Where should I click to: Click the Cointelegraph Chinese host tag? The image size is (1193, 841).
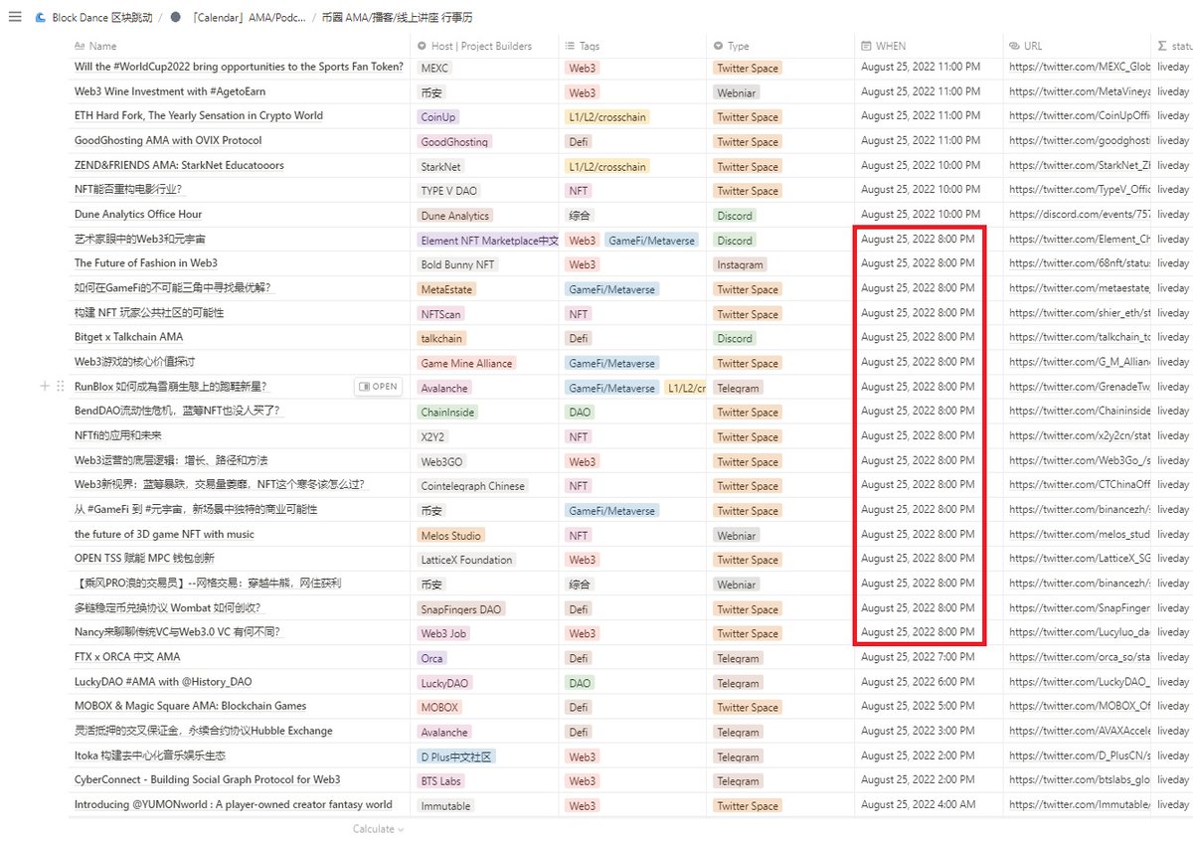(x=473, y=486)
